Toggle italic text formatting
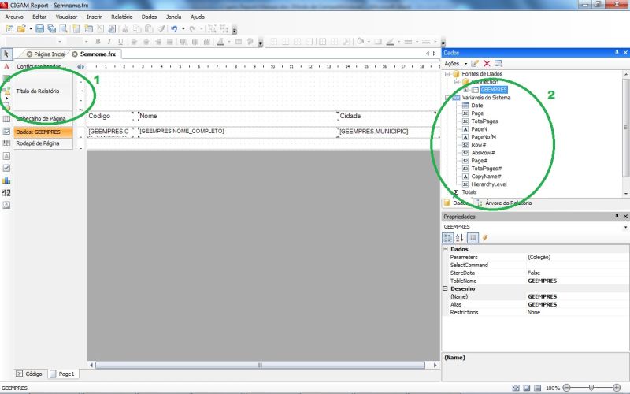630x394 pixels. coord(109,42)
